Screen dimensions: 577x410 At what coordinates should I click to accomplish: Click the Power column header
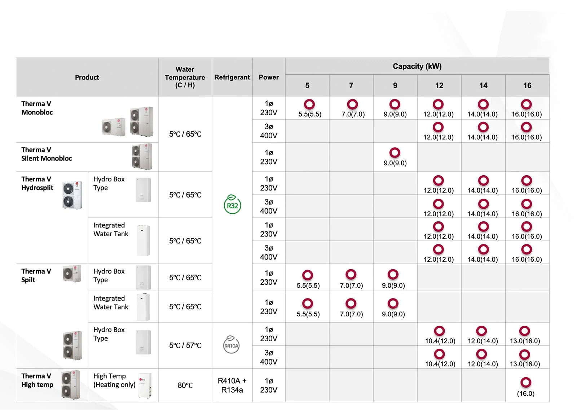269,77
